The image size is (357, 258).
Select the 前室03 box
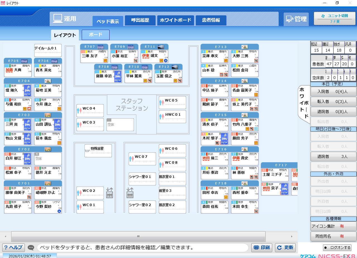coord(172,193)
